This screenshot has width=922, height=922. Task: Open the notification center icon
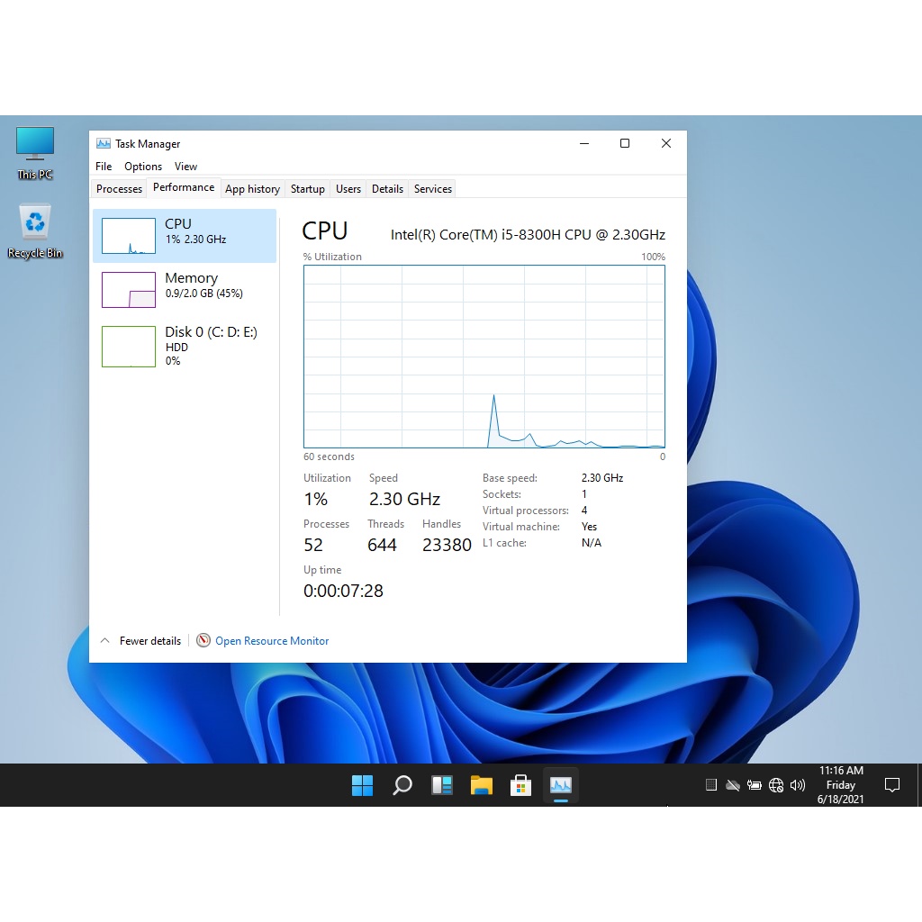click(x=892, y=785)
